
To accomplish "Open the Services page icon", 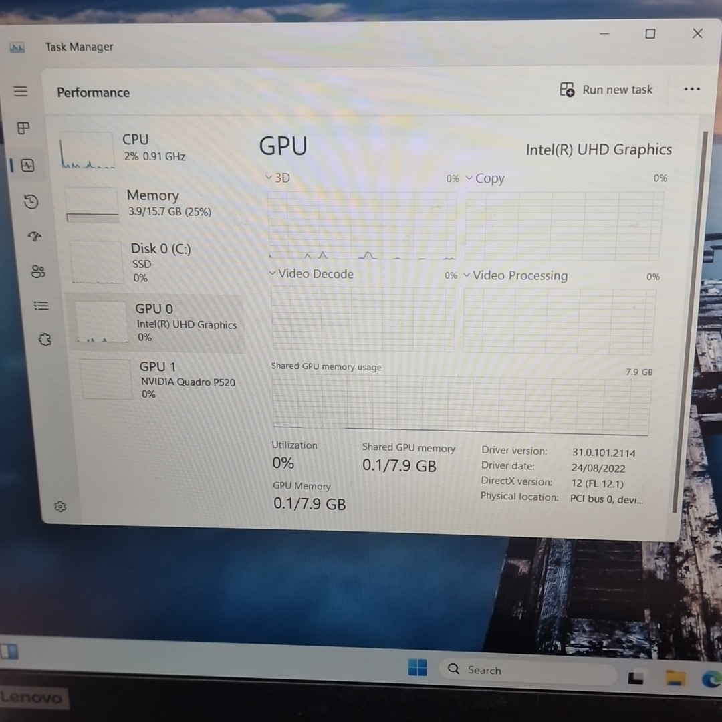I will coord(45,340).
